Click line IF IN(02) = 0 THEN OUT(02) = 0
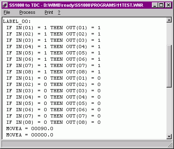The image size is (174, 149). (x=53, y=84)
